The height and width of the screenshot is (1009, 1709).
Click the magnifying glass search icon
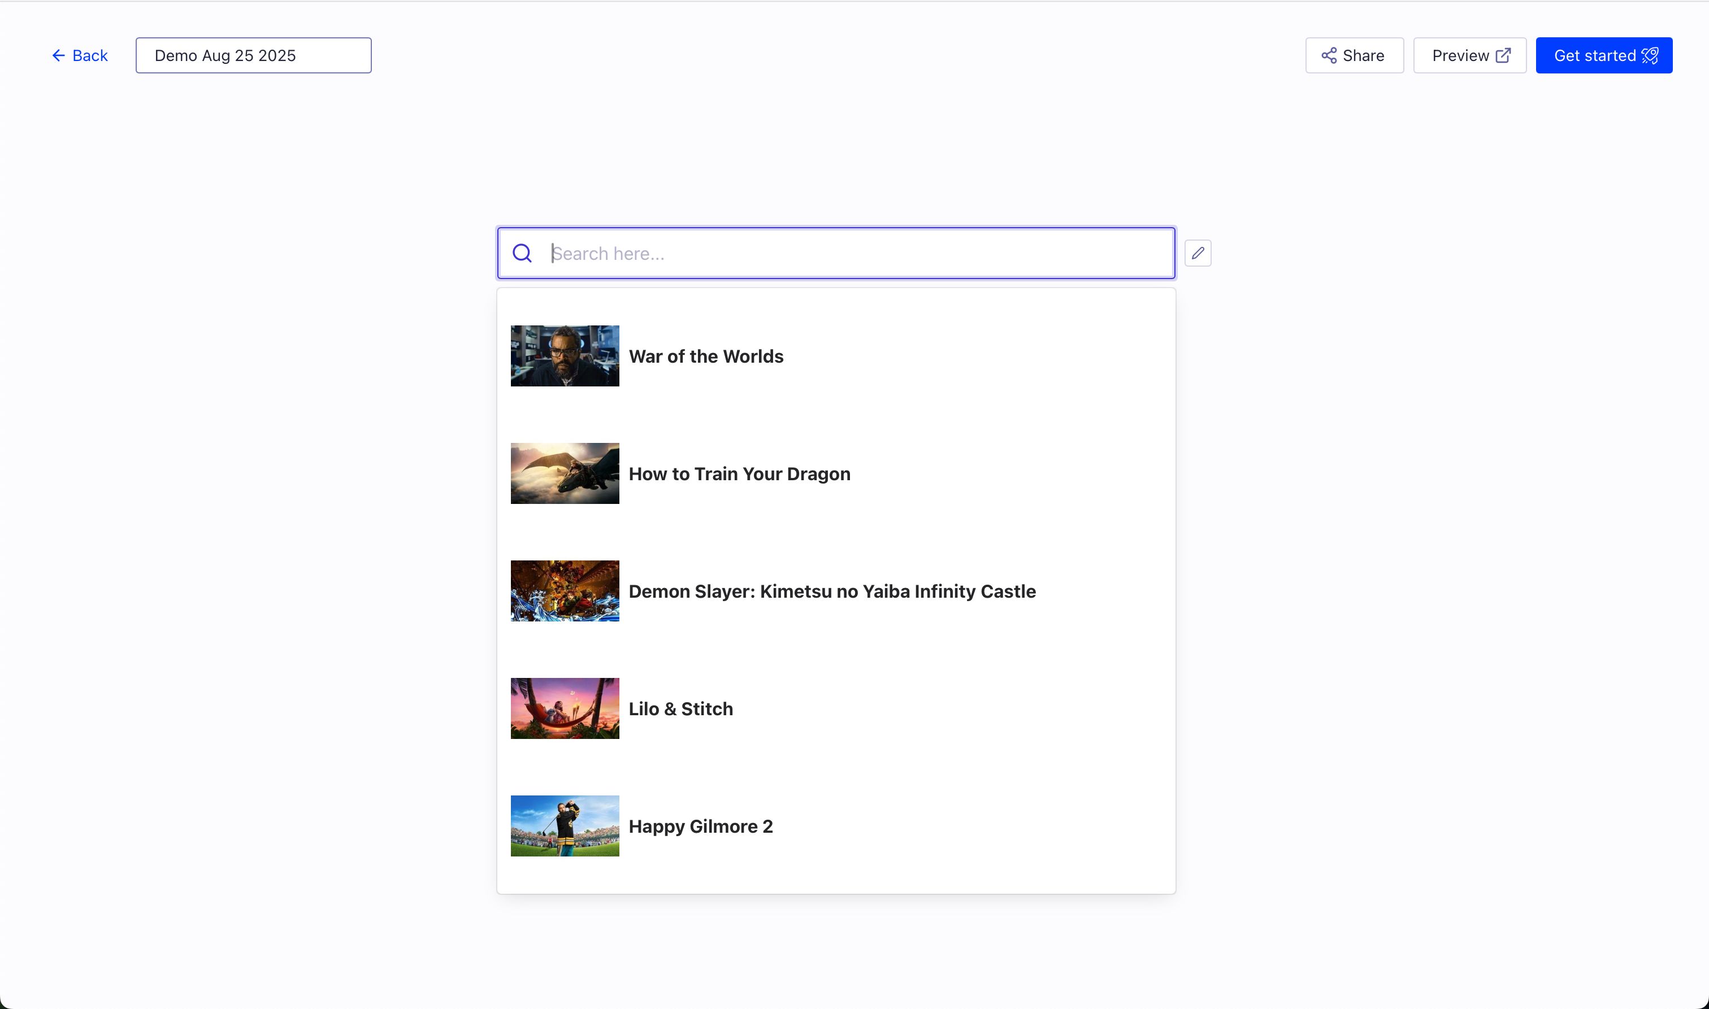click(522, 253)
